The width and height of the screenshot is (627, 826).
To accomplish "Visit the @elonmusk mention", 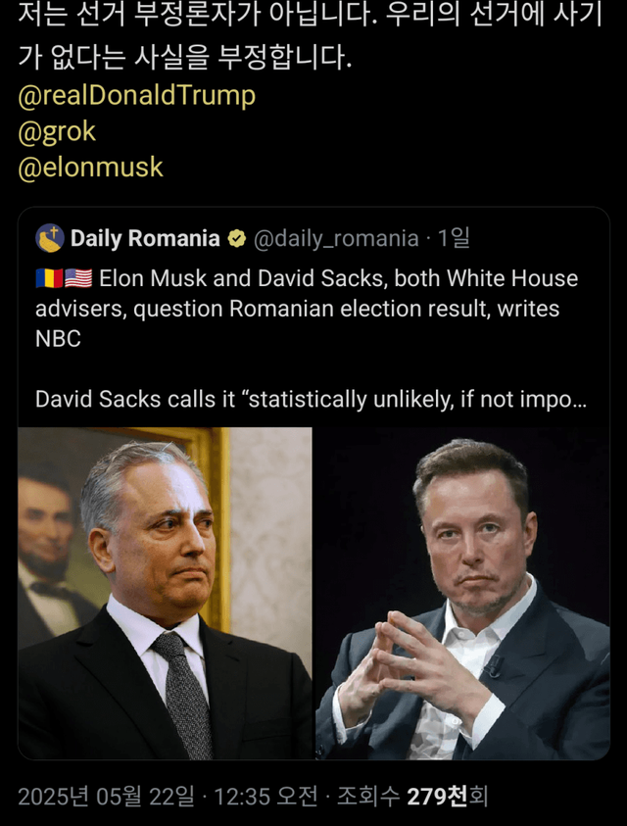I will coord(90,168).
